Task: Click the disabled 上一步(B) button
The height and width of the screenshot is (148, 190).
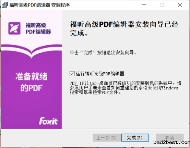Action: [107, 138]
